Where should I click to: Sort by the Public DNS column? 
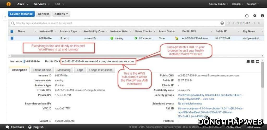tap(189, 31)
